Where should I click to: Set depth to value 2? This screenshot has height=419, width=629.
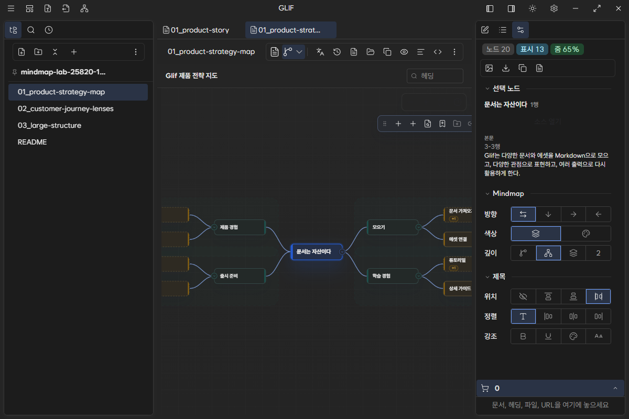(x=599, y=253)
